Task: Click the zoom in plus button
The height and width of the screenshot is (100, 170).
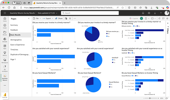Action: click(158, 98)
